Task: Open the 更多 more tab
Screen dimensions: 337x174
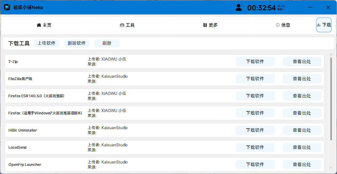Action: click(x=210, y=25)
